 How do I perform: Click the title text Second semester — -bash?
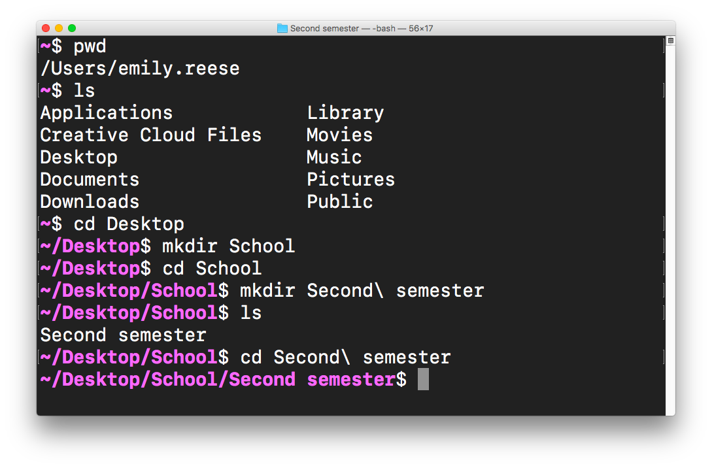point(345,28)
